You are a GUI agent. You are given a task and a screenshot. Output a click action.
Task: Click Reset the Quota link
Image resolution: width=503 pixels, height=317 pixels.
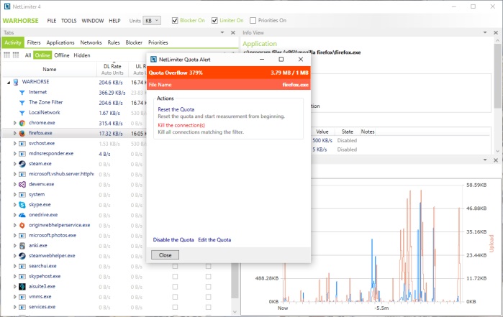pos(176,109)
